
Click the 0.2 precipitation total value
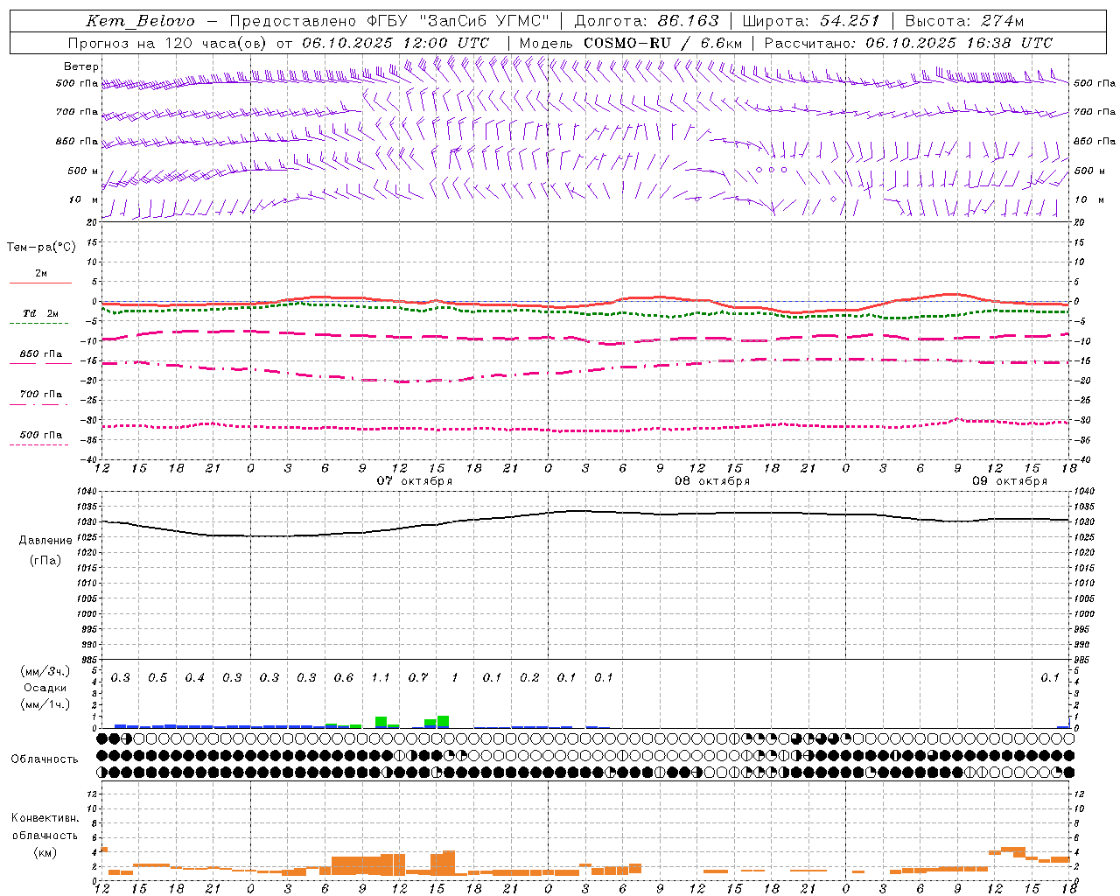[529, 678]
